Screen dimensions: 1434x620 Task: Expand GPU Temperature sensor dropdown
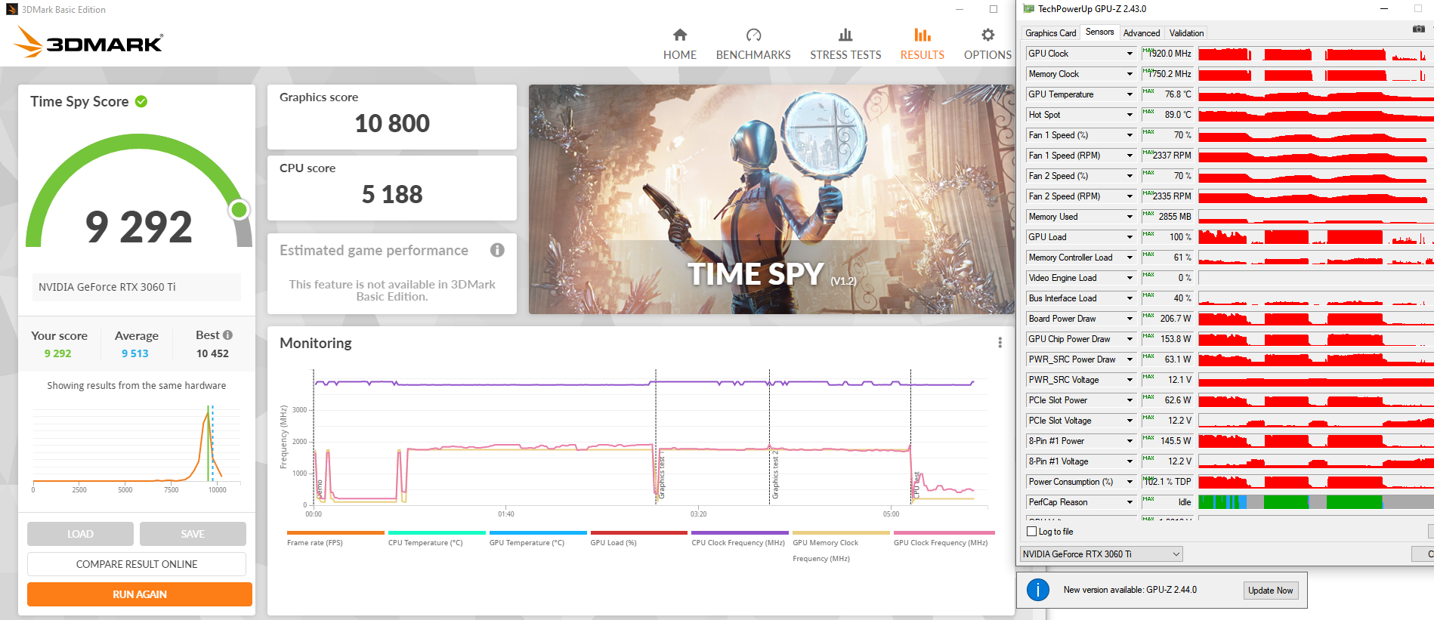tap(1130, 94)
